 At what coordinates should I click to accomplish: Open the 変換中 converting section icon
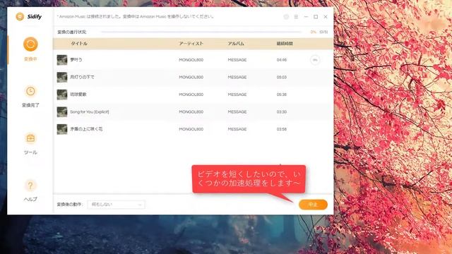30,44
